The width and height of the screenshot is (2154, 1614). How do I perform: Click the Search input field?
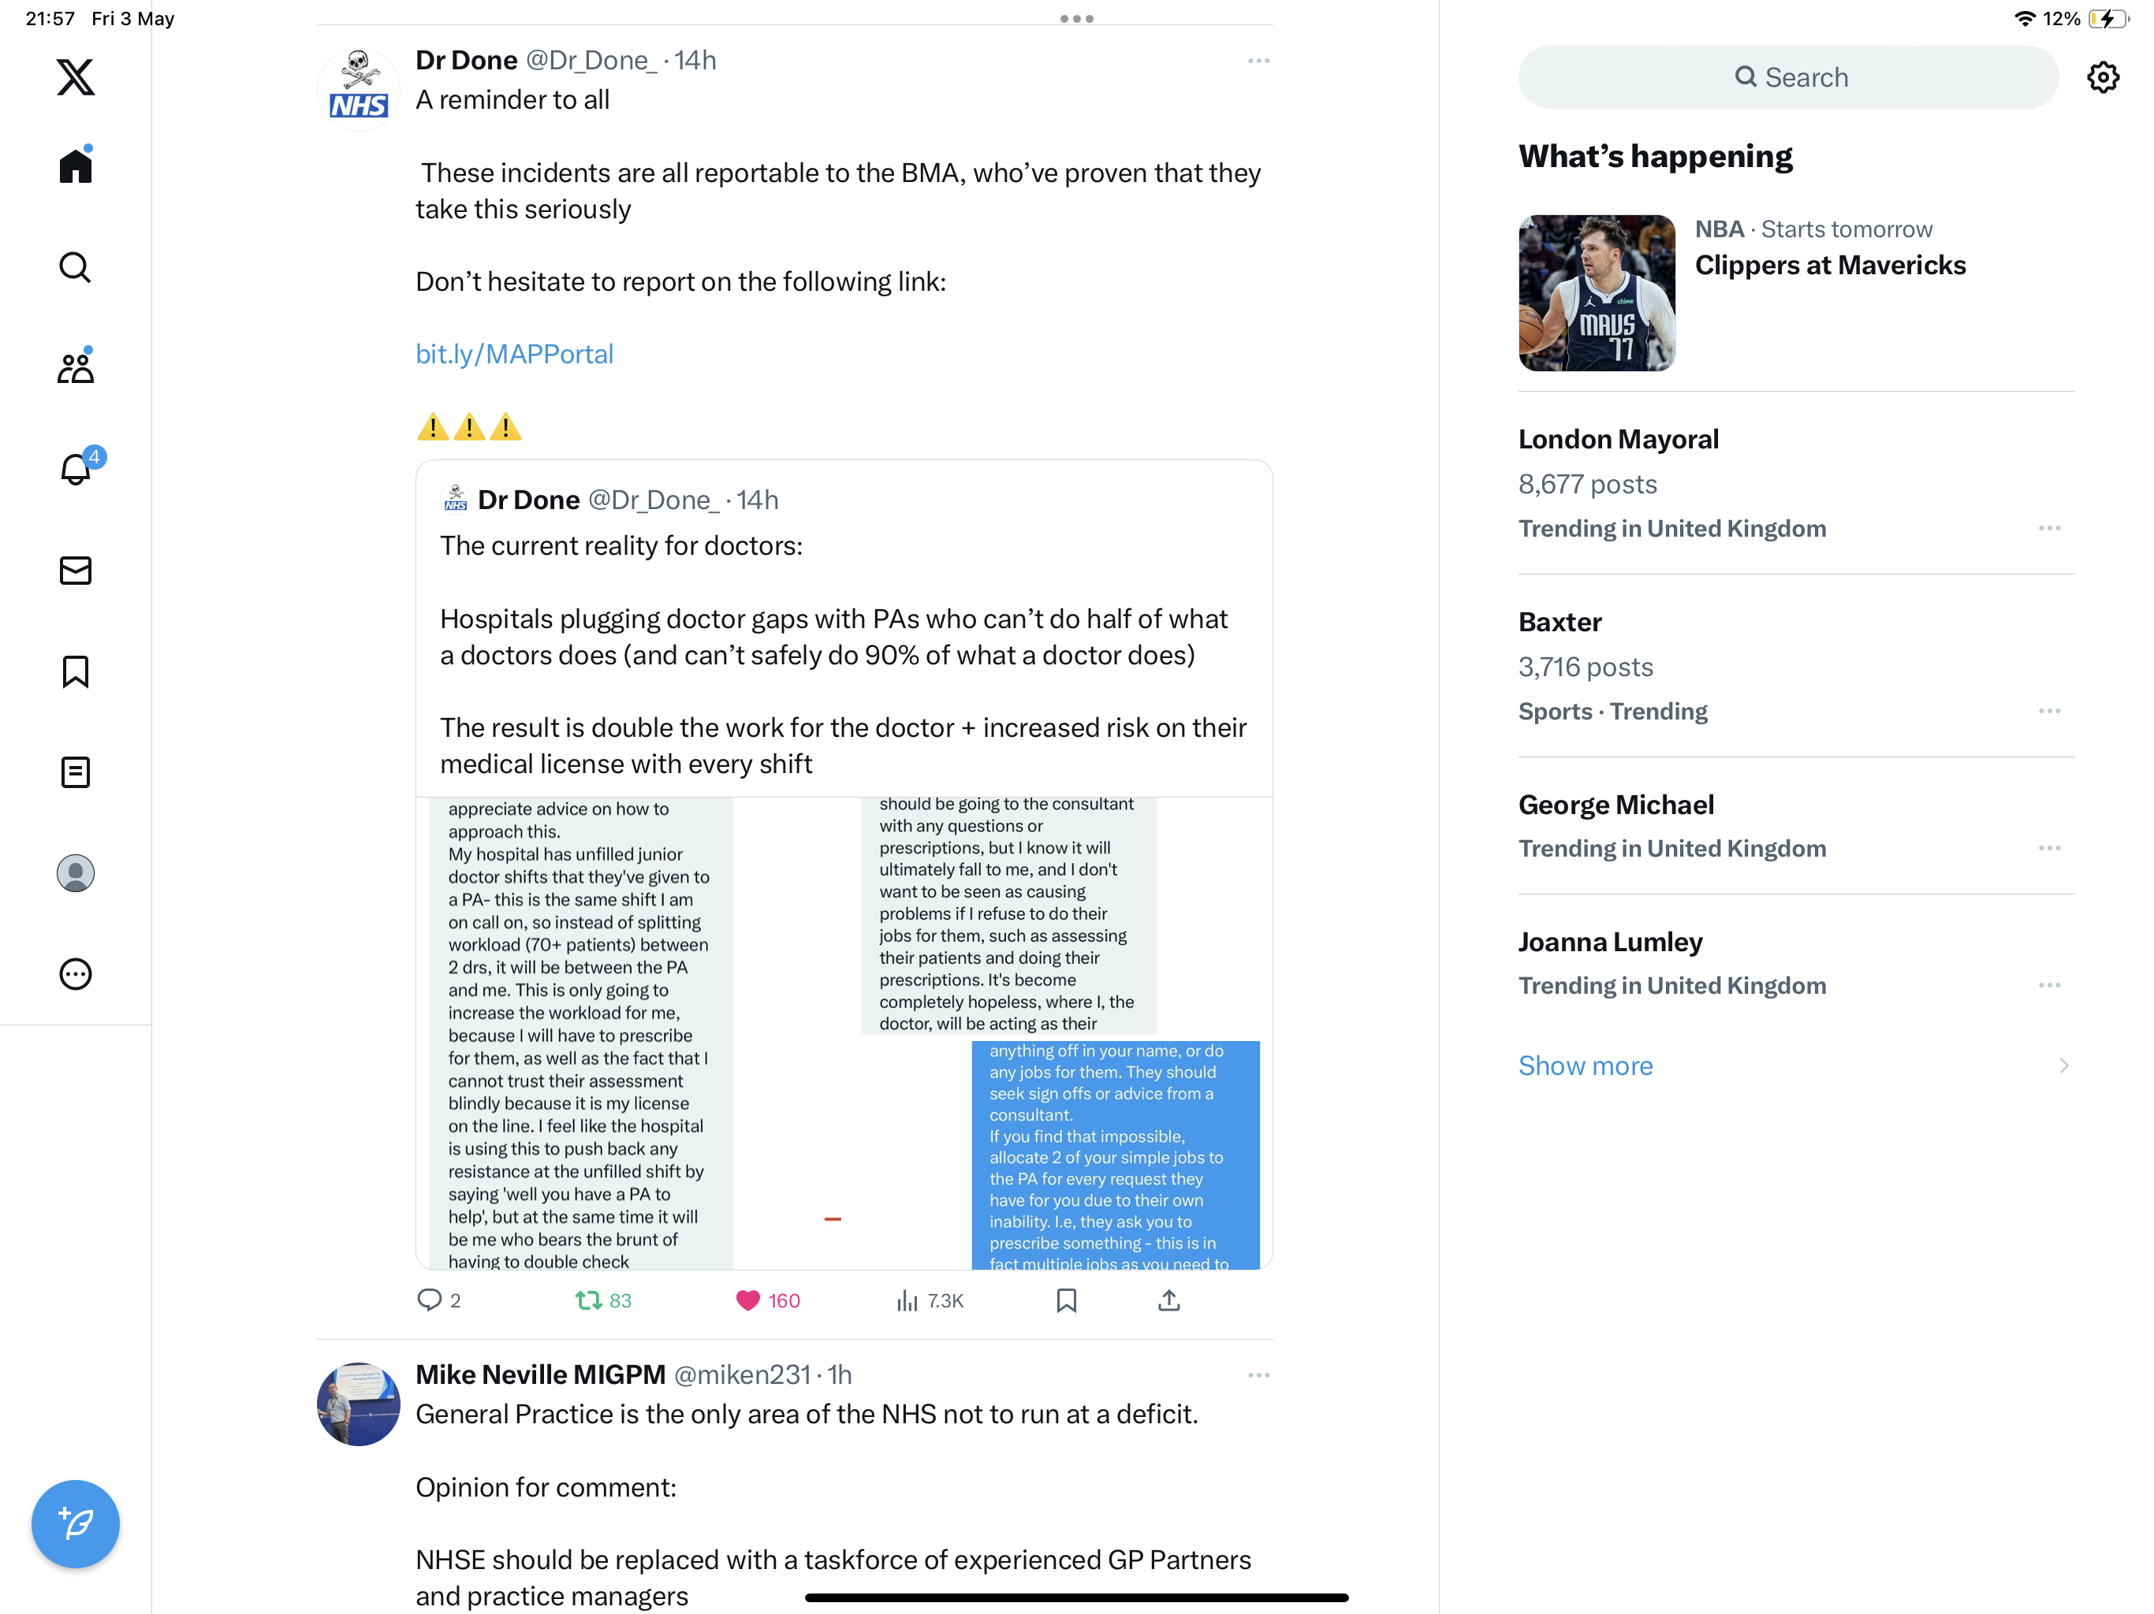point(1788,77)
